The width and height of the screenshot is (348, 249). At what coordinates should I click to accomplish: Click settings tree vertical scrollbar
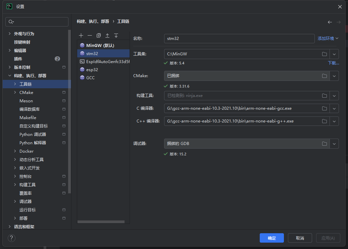69,112
